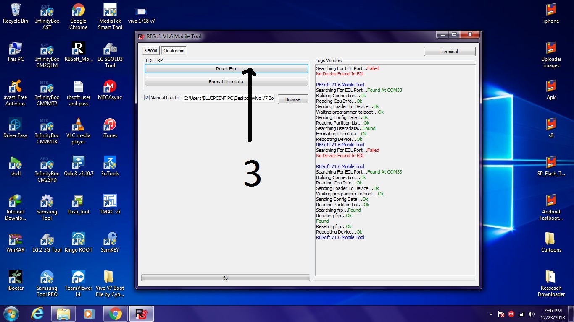The width and height of the screenshot is (574, 322).
Task: Open avast! Free Antivirus icon
Action: (x=16, y=93)
